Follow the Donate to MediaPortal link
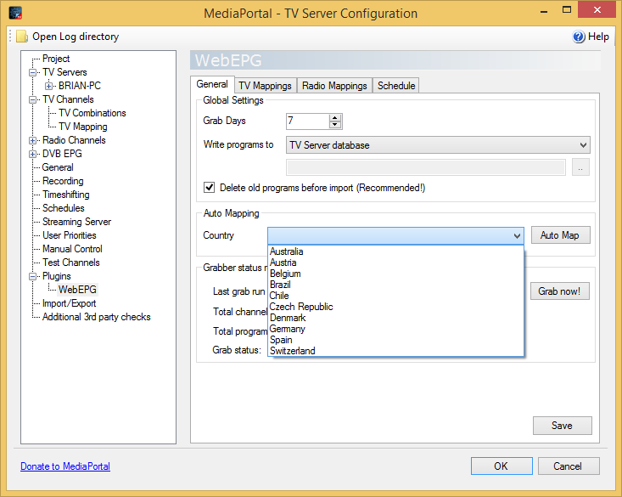622x497 pixels. pos(65,466)
